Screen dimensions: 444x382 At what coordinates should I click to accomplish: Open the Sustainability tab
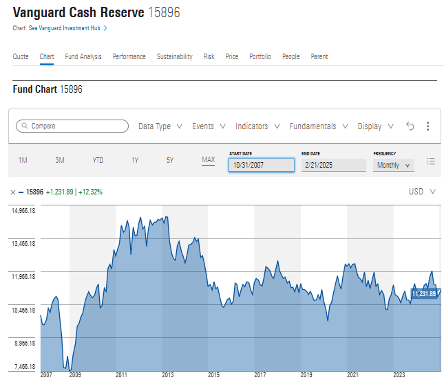point(175,56)
